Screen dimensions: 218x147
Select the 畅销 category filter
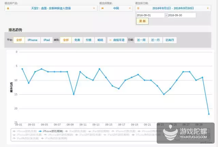tap(100, 40)
